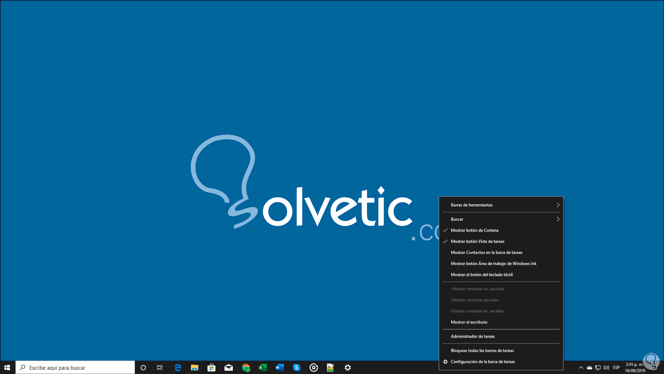Click the volume speaker tray icon
This screenshot has width=664, height=374.
[606, 367]
